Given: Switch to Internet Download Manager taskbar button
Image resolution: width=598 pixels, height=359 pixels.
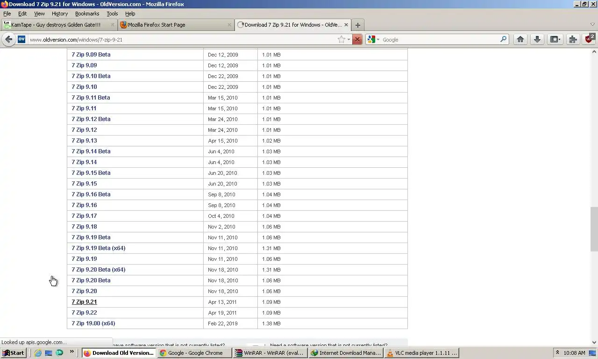Looking at the screenshot, I should pos(346,353).
